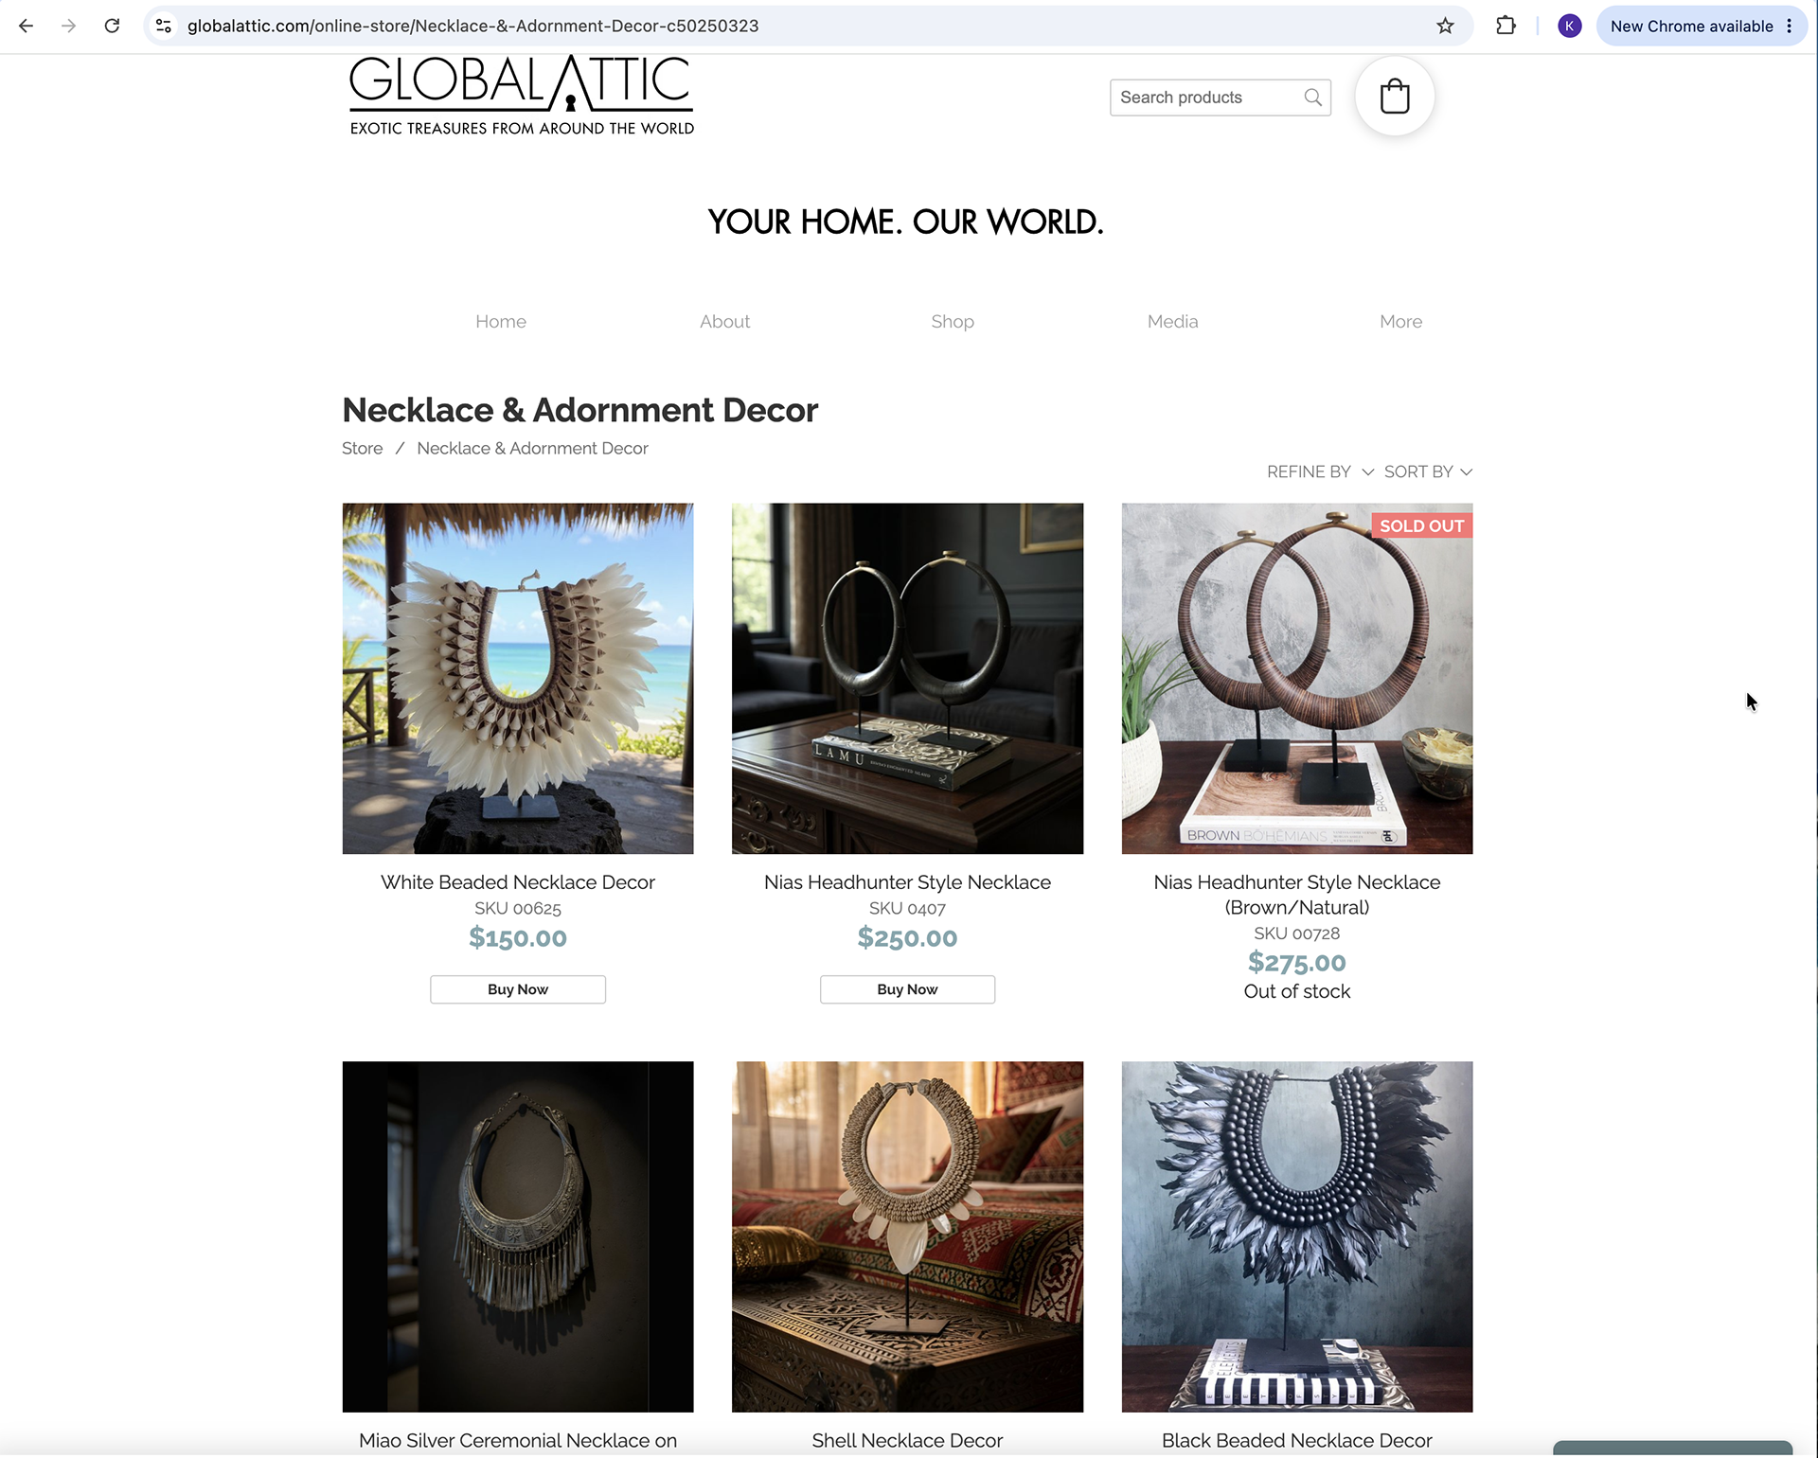Click Nias Headhunter Style Necklace title SKU 0407
The height and width of the screenshot is (1458, 1818).
coord(907,882)
